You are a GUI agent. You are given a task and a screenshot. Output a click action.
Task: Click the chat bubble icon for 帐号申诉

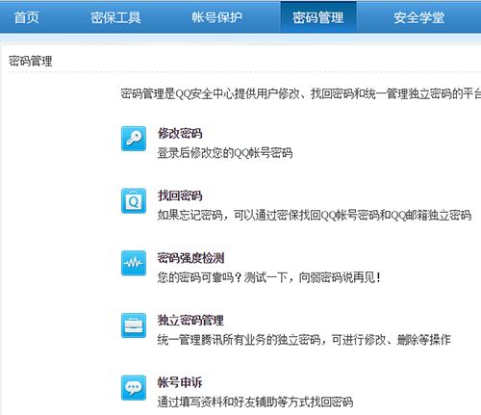134,388
